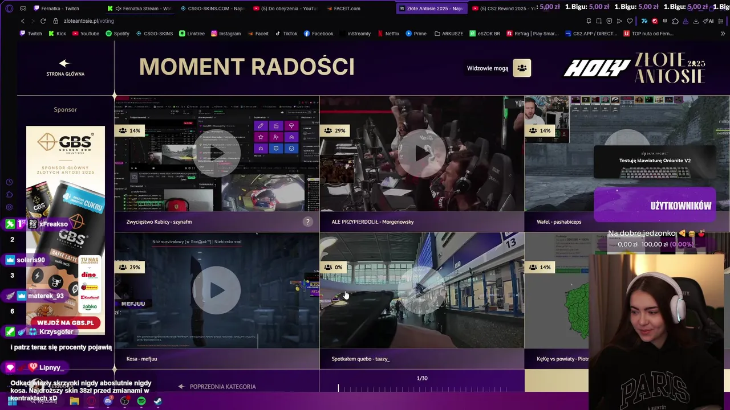The height and width of the screenshot is (410, 730).
Task: Open the workspaces icon next to Opera menu
Action: click(x=23, y=9)
